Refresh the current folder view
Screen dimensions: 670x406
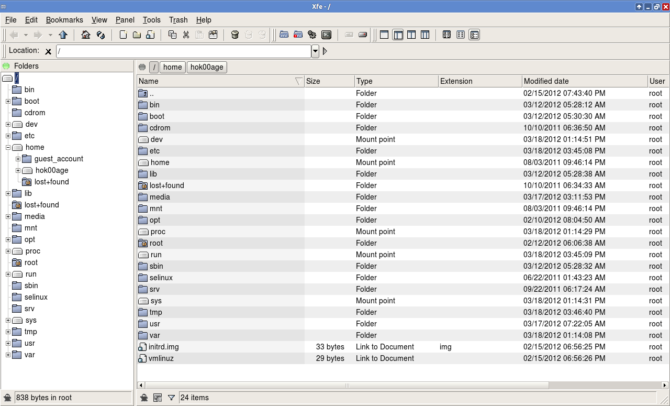[x=102, y=35]
